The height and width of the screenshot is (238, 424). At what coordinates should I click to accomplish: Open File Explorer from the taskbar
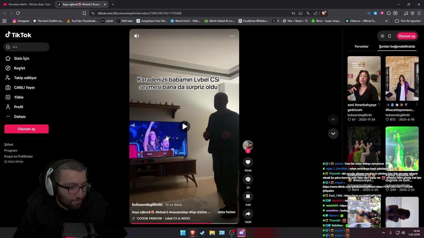pyautogui.click(x=212, y=233)
